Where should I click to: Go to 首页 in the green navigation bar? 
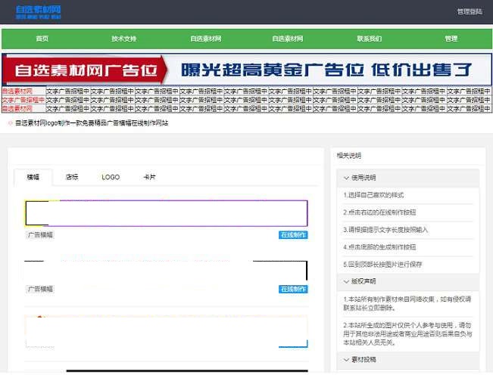point(42,39)
